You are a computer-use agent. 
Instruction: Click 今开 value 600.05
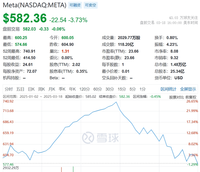pos(68,38)
